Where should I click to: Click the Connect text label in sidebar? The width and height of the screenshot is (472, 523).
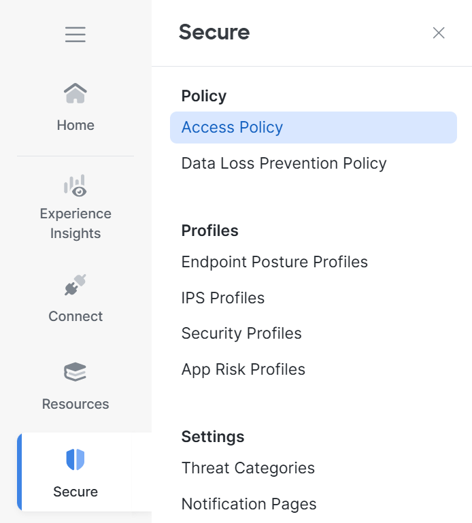pyautogui.click(x=75, y=316)
